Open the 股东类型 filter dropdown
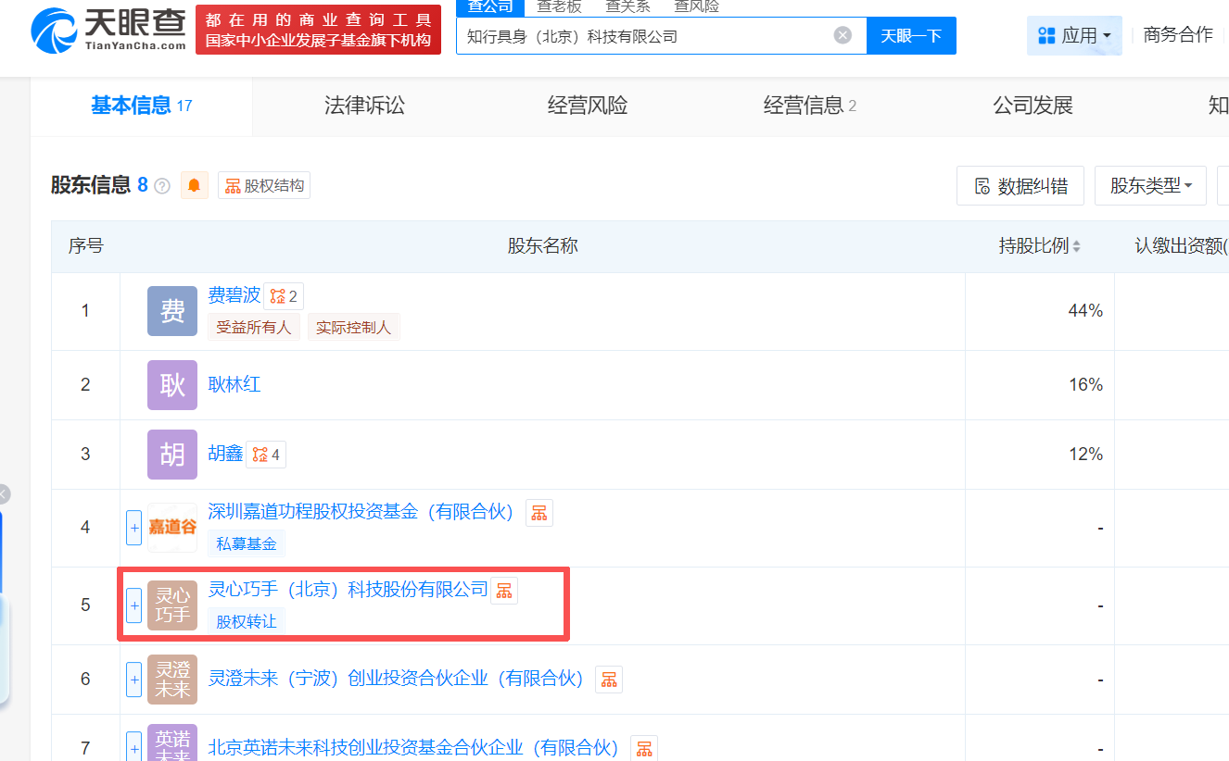 pos(1150,186)
